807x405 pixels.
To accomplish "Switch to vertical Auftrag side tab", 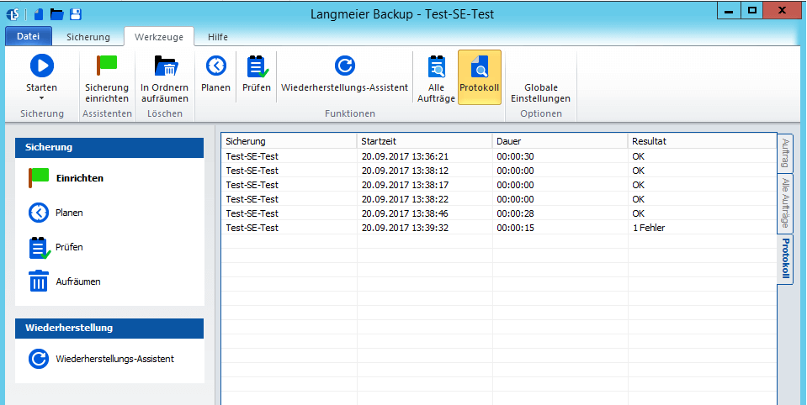I will coord(785,153).
